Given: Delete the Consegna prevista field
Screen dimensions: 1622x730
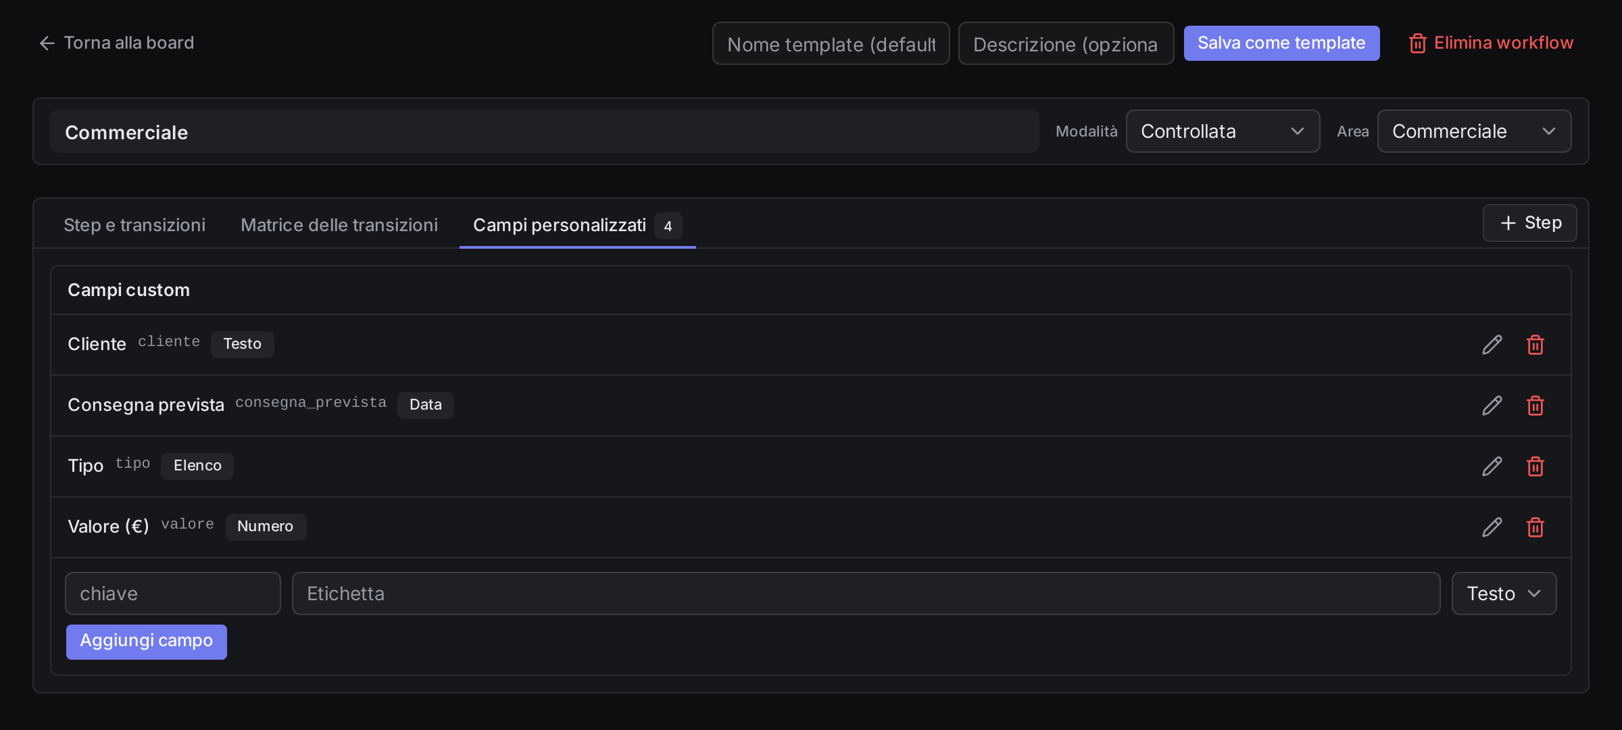Looking at the screenshot, I should pos(1535,406).
